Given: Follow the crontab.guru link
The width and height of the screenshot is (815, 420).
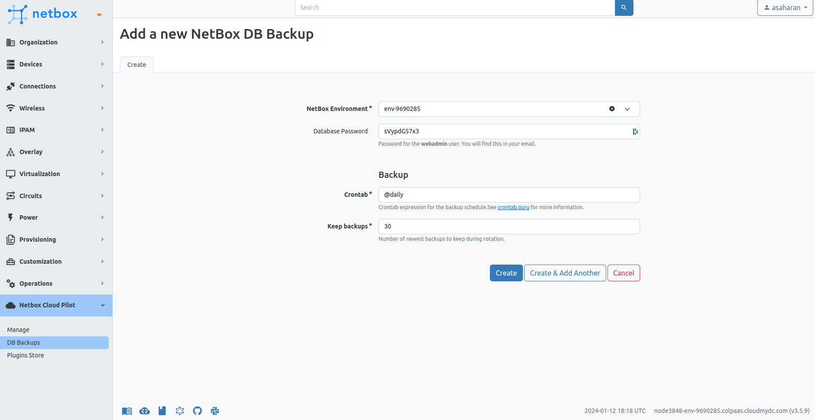Looking at the screenshot, I should click(x=513, y=207).
